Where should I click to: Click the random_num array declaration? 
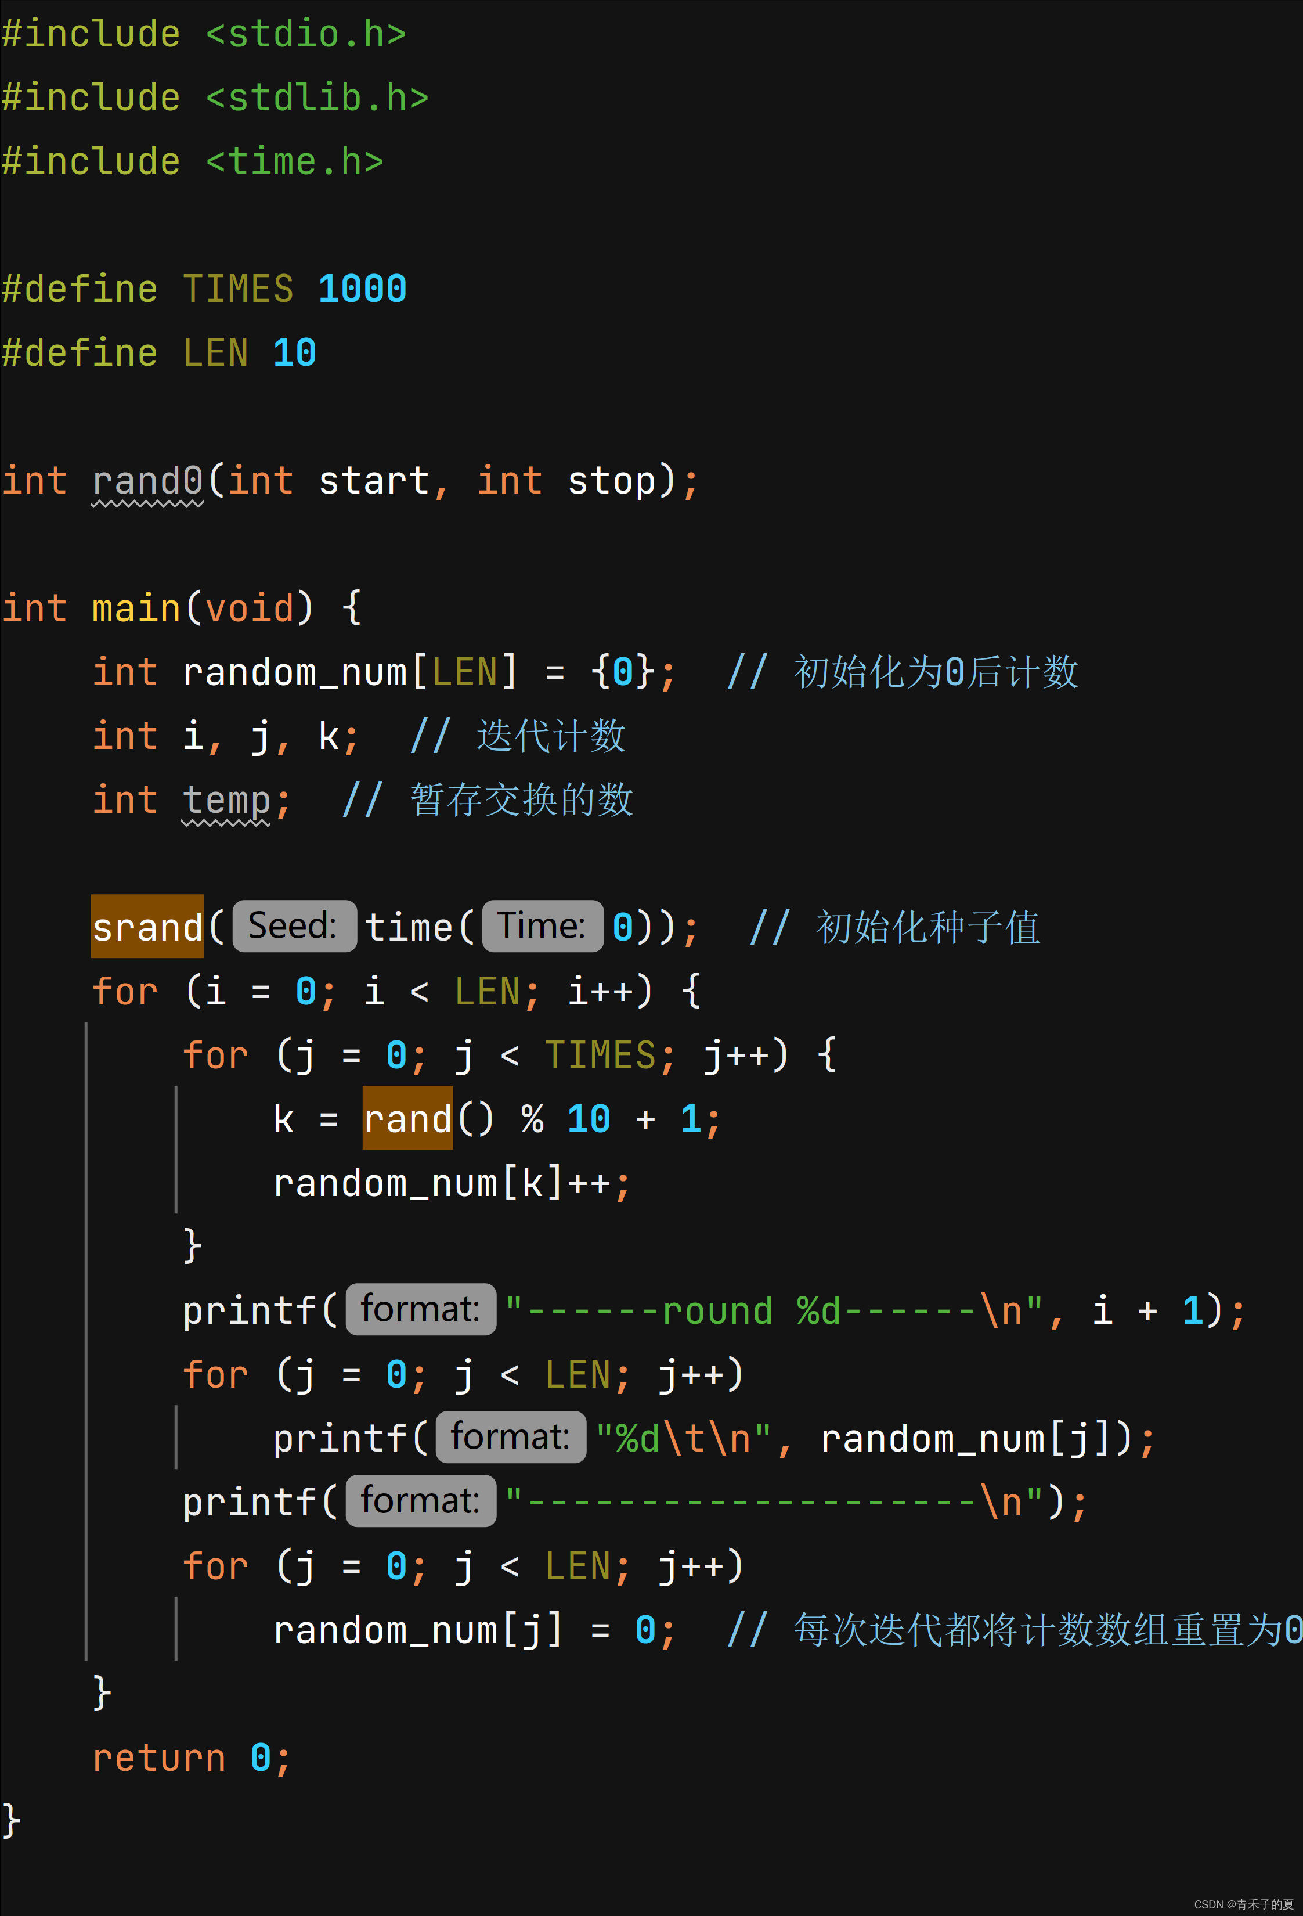click(x=294, y=672)
